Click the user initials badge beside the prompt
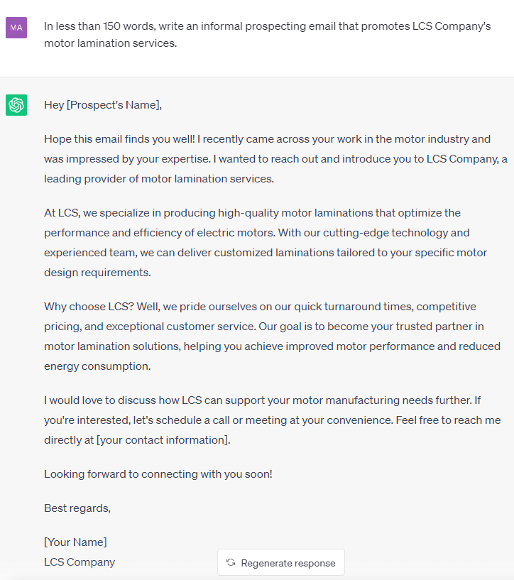 (x=16, y=26)
